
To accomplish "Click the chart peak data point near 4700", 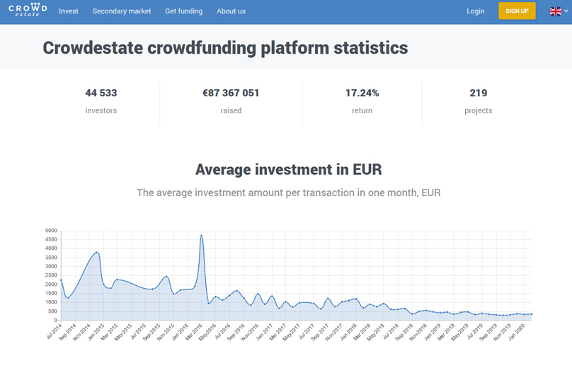I will pyautogui.click(x=201, y=236).
